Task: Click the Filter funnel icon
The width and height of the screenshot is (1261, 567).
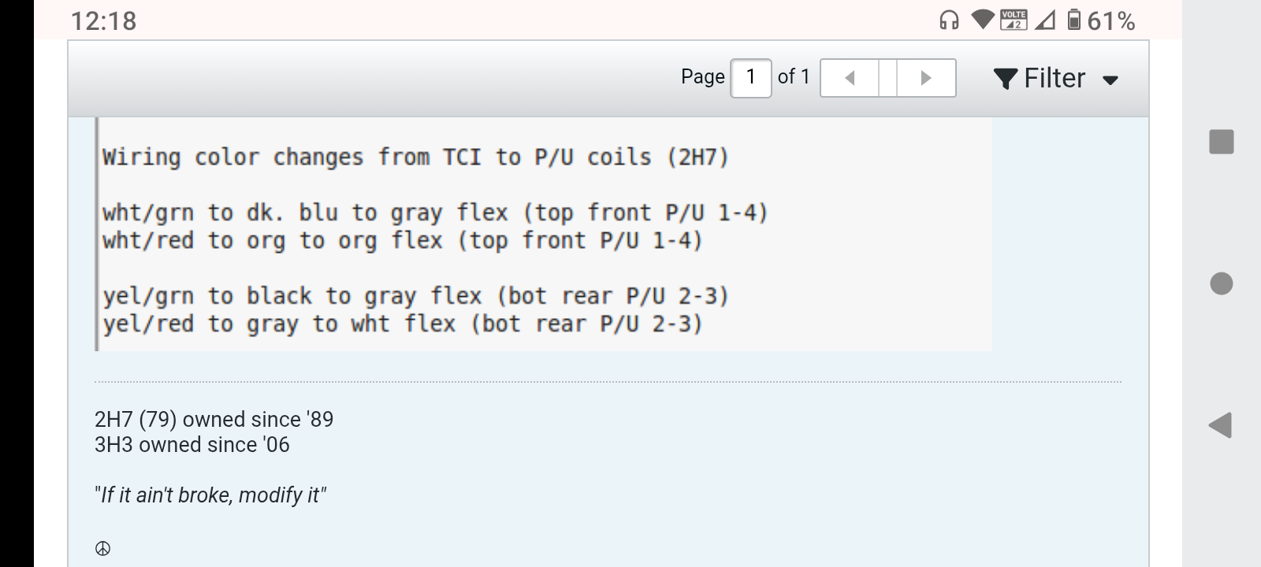Action: 1006,79
